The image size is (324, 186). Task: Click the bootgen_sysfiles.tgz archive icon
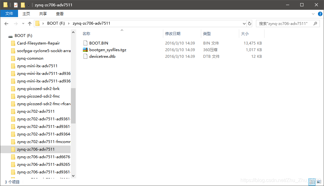tap(85, 50)
